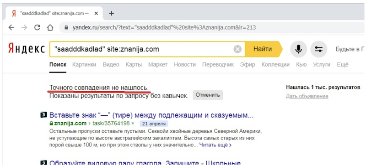Click the Яндекс logo
Image resolution: width=366 pixels, height=166 pixels.
pos(26,49)
